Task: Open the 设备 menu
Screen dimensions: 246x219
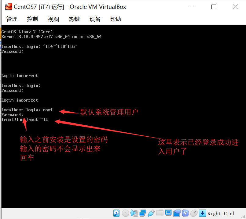Action: (x=95, y=19)
